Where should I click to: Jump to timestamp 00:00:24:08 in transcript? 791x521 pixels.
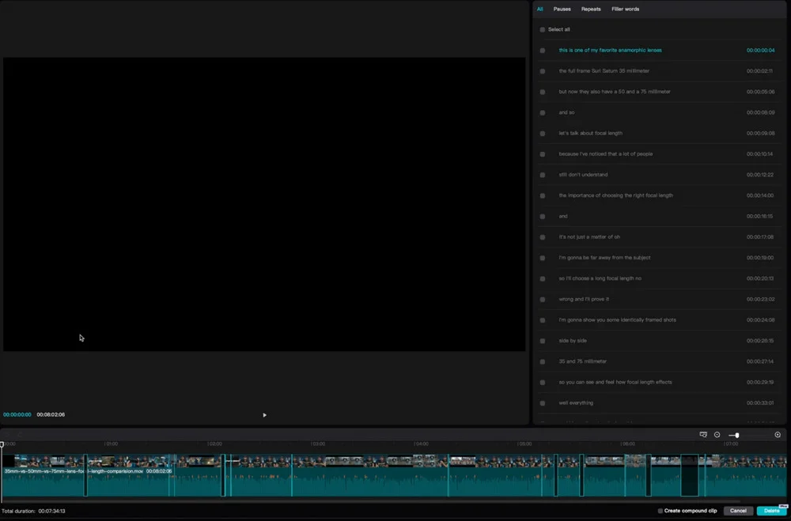coord(760,320)
